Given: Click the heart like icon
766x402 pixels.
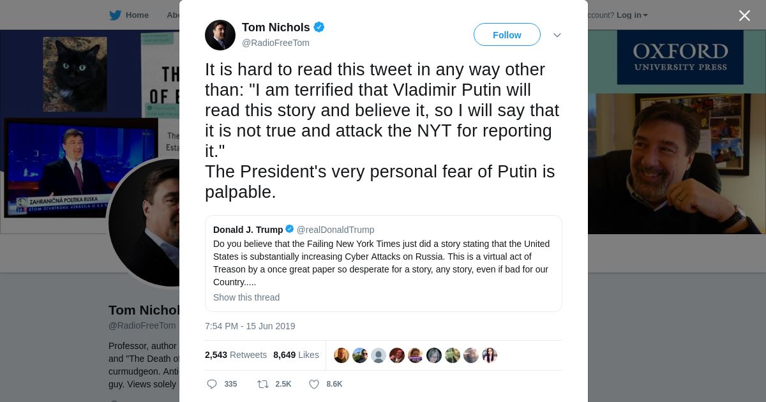Looking at the screenshot, I should pyautogui.click(x=314, y=384).
